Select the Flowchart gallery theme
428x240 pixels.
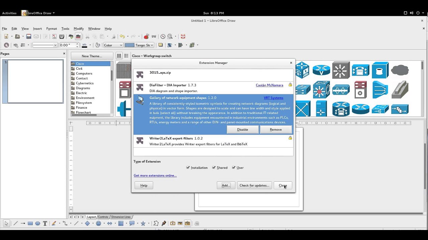(x=83, y=112)
